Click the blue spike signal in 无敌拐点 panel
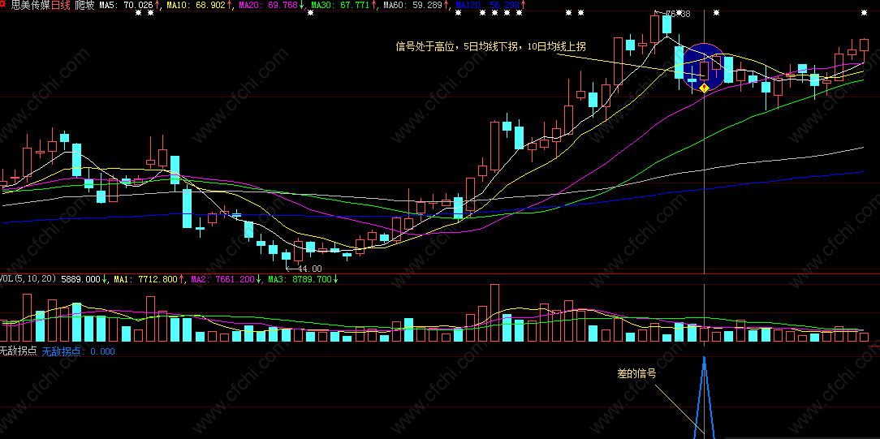The image size is (880, 439). point(705,398)
